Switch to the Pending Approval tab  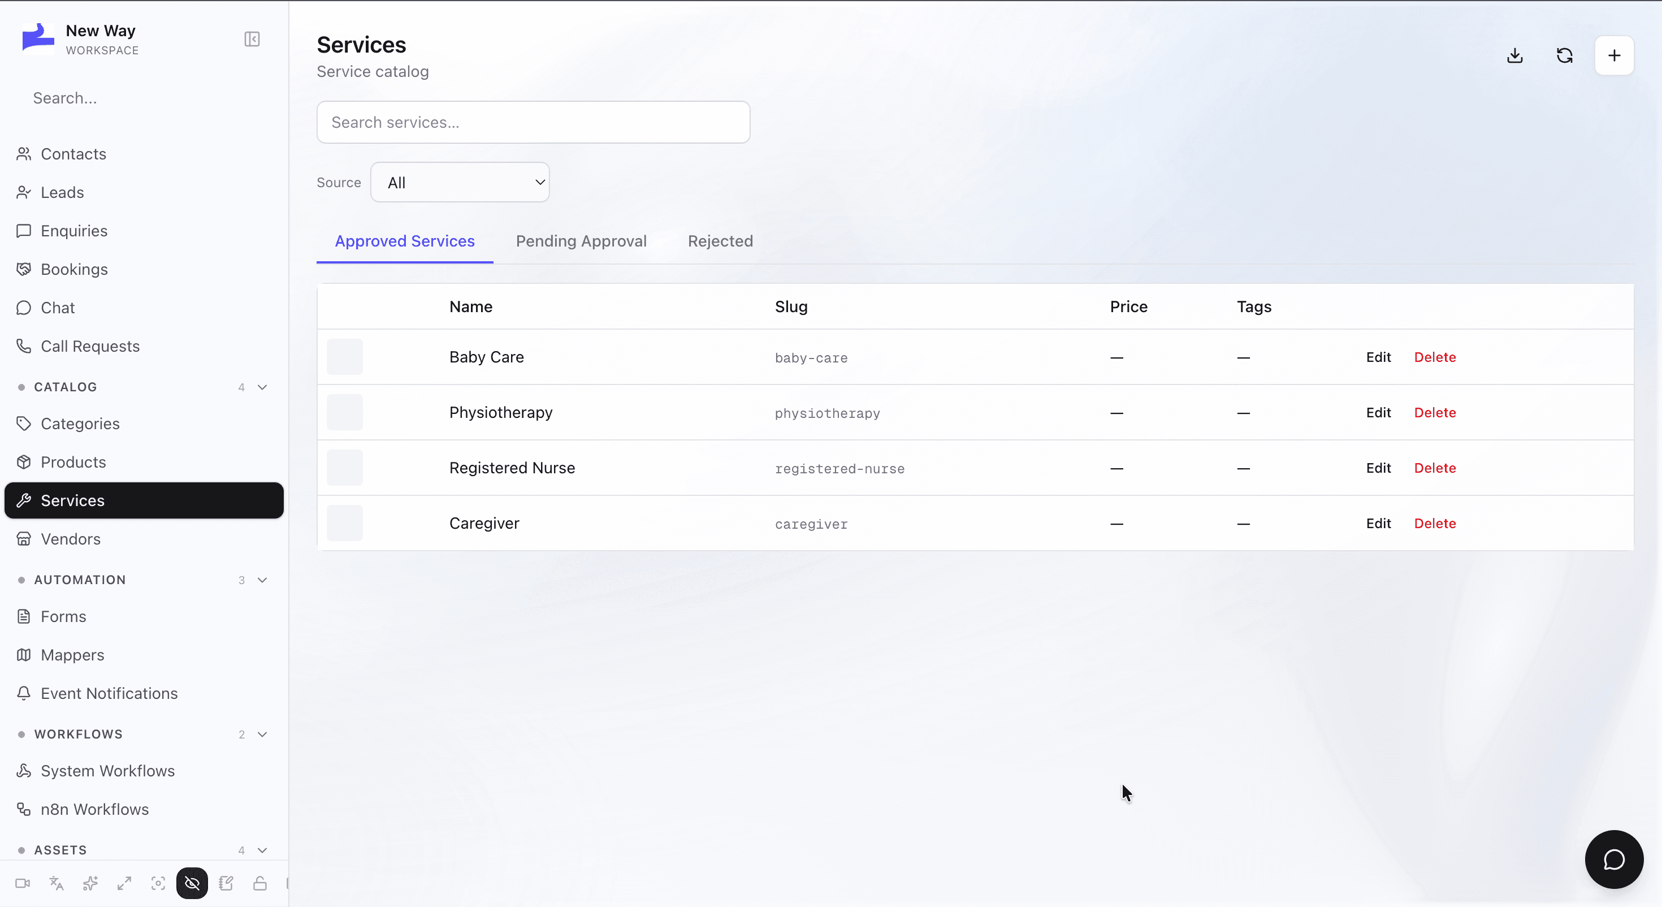pos(581,241)
